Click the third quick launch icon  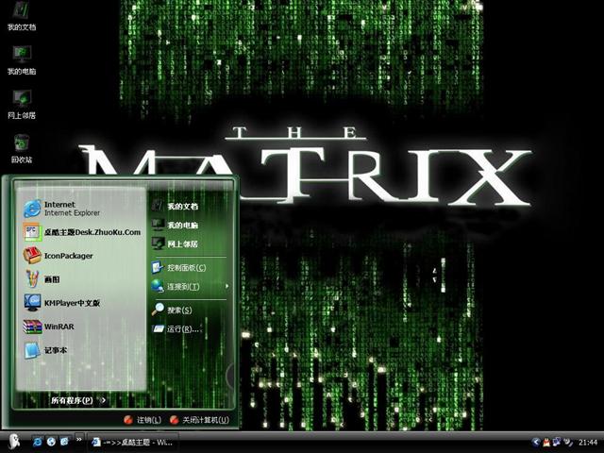[x=64, y=442]
